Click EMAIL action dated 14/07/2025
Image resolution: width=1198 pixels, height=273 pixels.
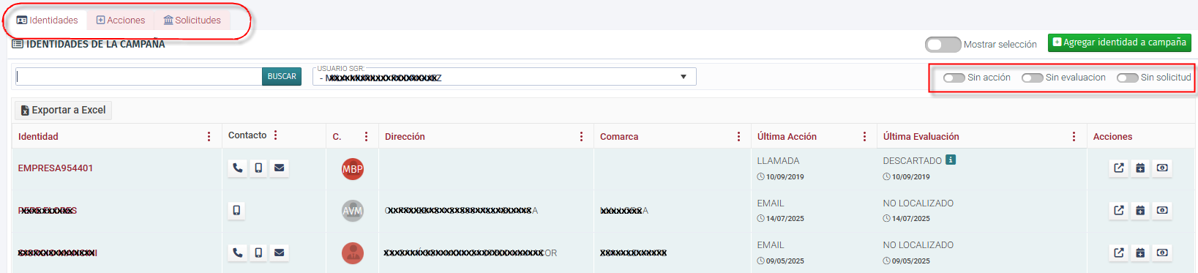pos(771,203)
